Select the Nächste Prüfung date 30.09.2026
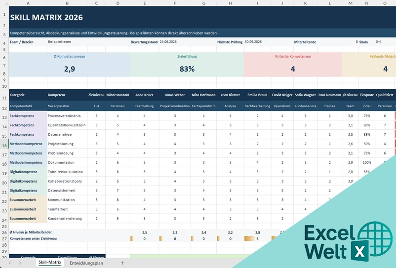396x268 pixels. (253, 42)
